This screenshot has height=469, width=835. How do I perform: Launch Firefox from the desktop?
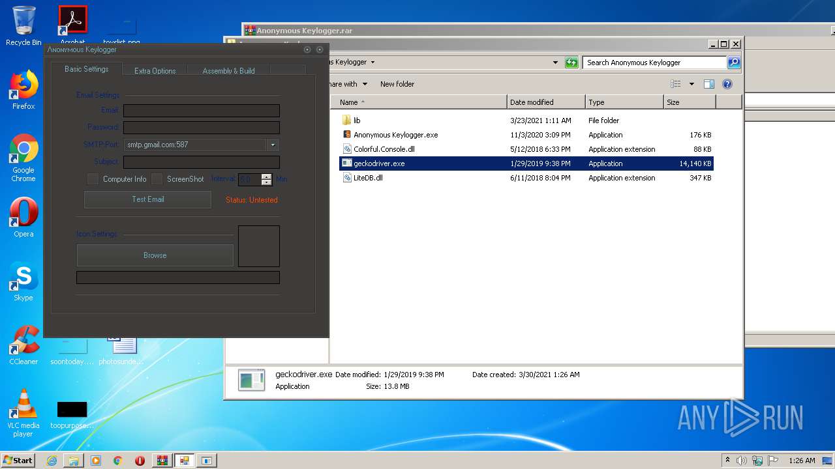(x=23, y=90)
